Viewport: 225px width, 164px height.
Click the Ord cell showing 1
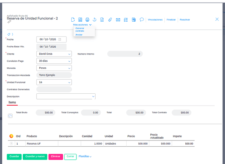coord(20,143)
